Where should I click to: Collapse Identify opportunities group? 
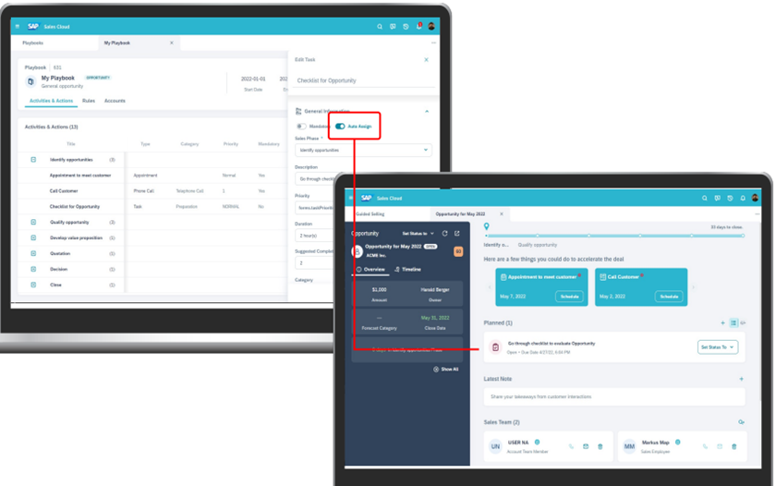(33, 159)
